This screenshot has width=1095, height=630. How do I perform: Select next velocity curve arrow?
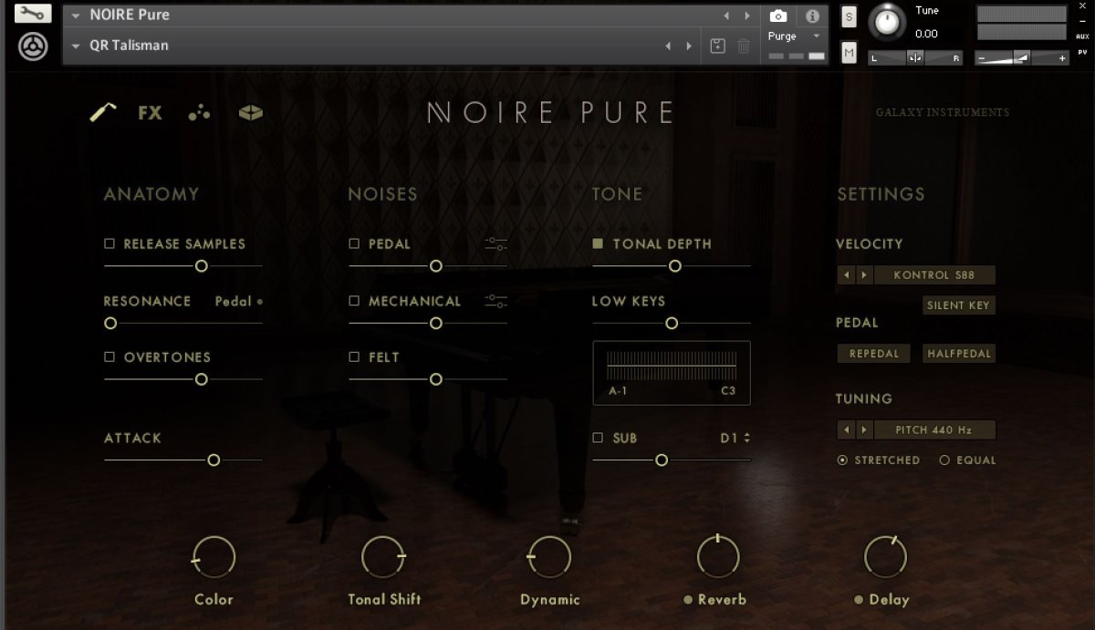(x=864, y=275)
